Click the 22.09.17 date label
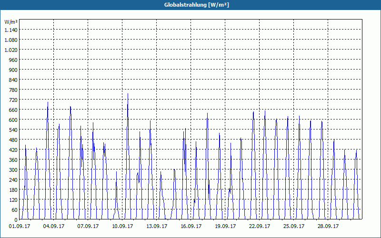381x238 pixels. pyautogui.click(x=260, y=227)
